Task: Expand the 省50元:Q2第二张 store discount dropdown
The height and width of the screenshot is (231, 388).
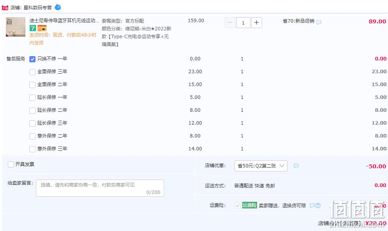Action: [261, 166]
